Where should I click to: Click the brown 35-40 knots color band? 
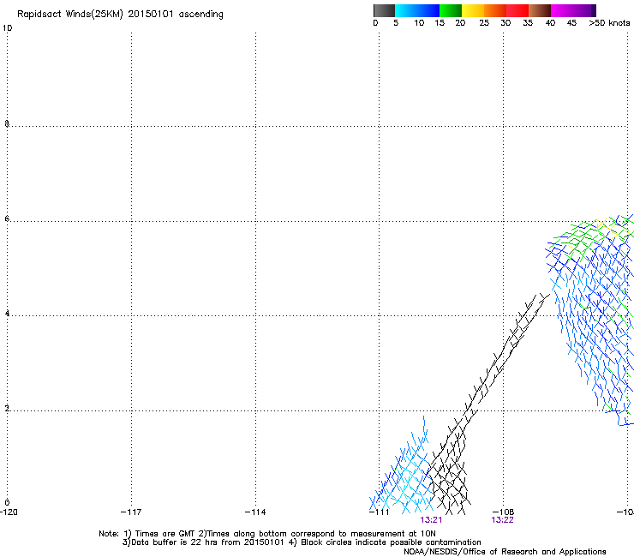click(540, 10)
